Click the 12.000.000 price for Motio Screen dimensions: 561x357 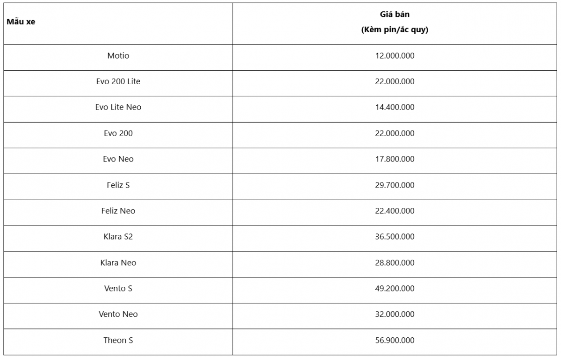[x=395, y=56]
